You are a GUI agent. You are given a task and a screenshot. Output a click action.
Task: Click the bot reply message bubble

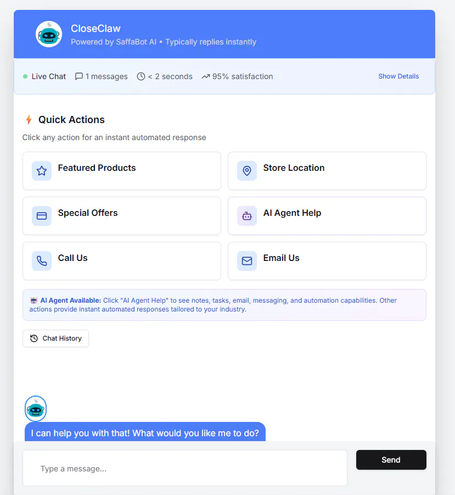[x=145, y=432]
